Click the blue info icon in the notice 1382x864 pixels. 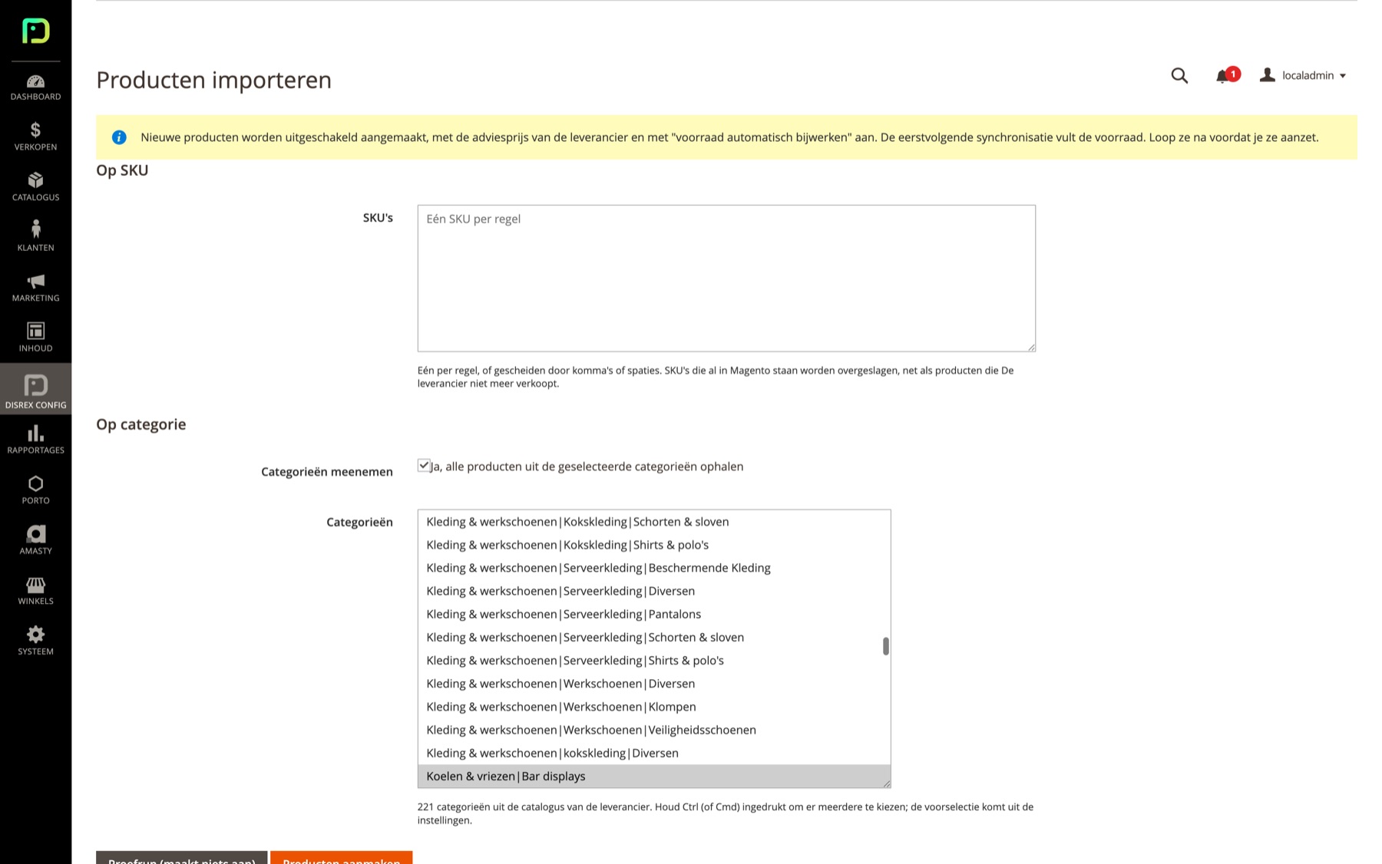pyautogui.click(x=119, y=137)
